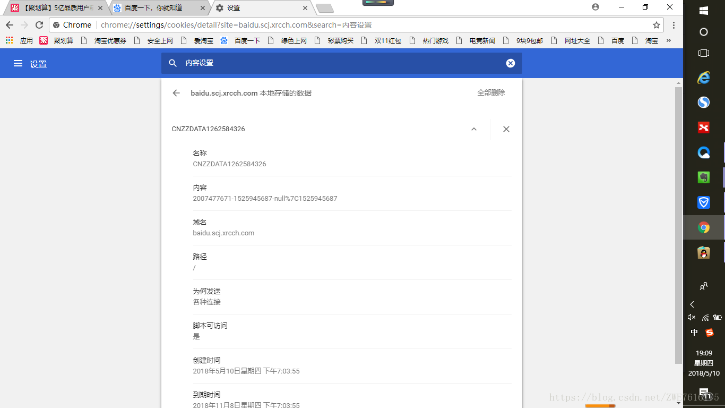
Task: Open QQ penguin app on taskbar
Action: tap(704, 252)
